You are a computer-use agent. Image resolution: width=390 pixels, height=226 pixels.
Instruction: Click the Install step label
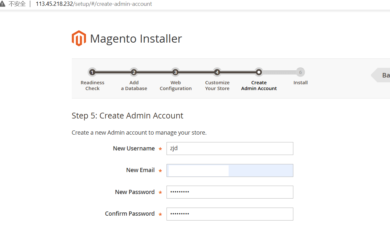300,83
